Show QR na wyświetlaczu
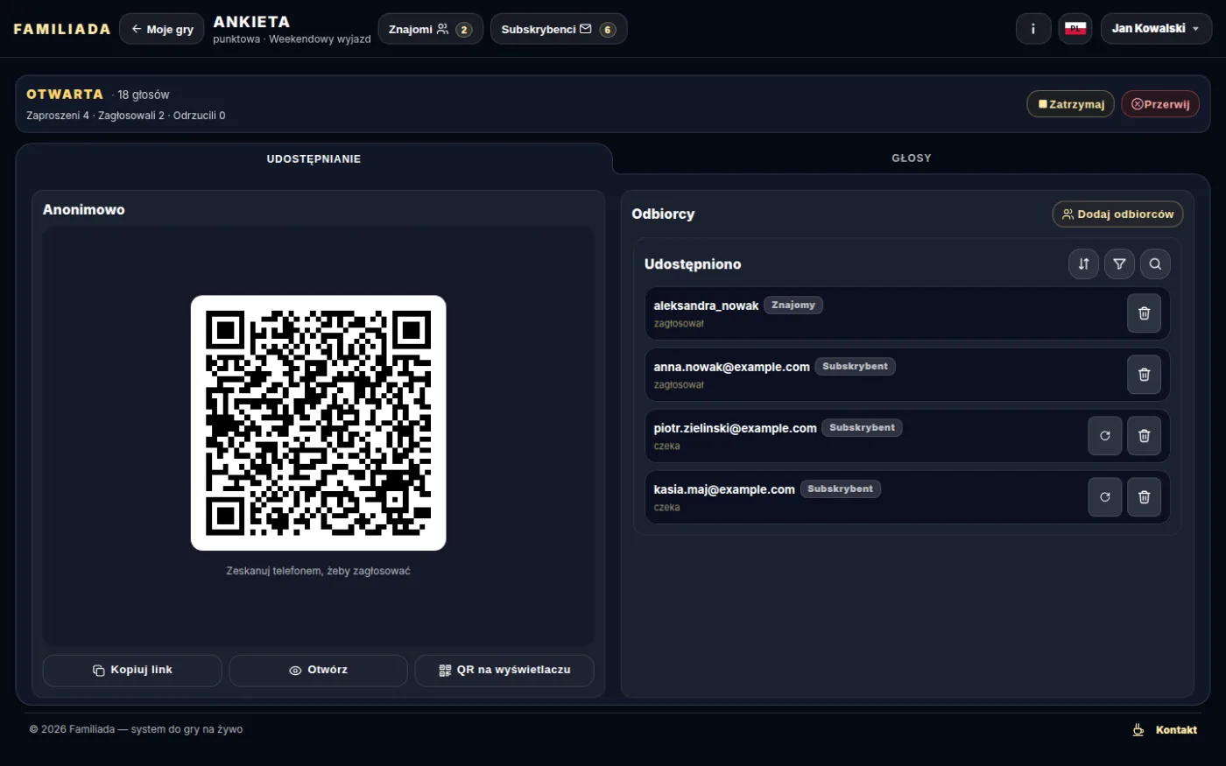The height and width of the screenshot is (766, 1226). click(504, 671)
